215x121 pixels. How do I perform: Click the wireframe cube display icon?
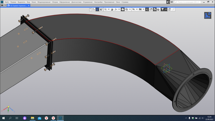point(127,9)
